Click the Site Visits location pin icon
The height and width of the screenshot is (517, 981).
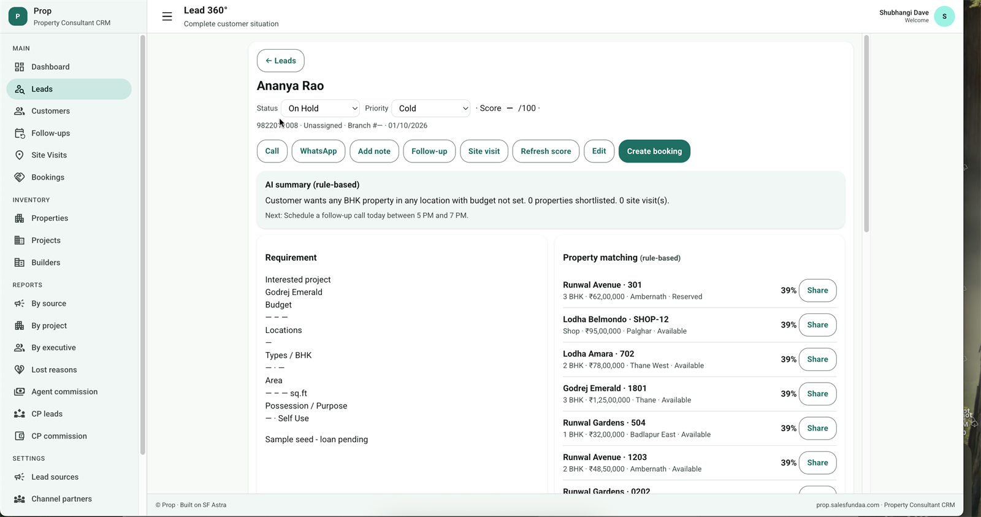coord(20,155)
